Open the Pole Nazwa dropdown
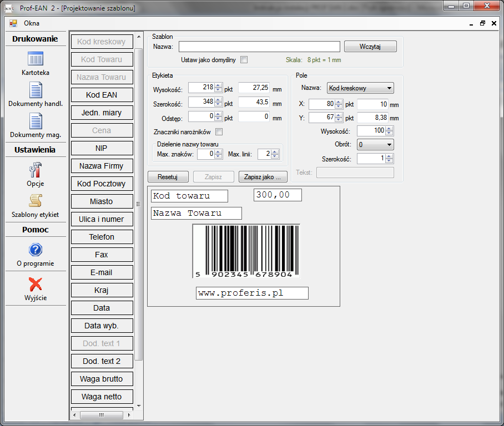The width and height of the screenshot is (504, 426). coord(360,88)
